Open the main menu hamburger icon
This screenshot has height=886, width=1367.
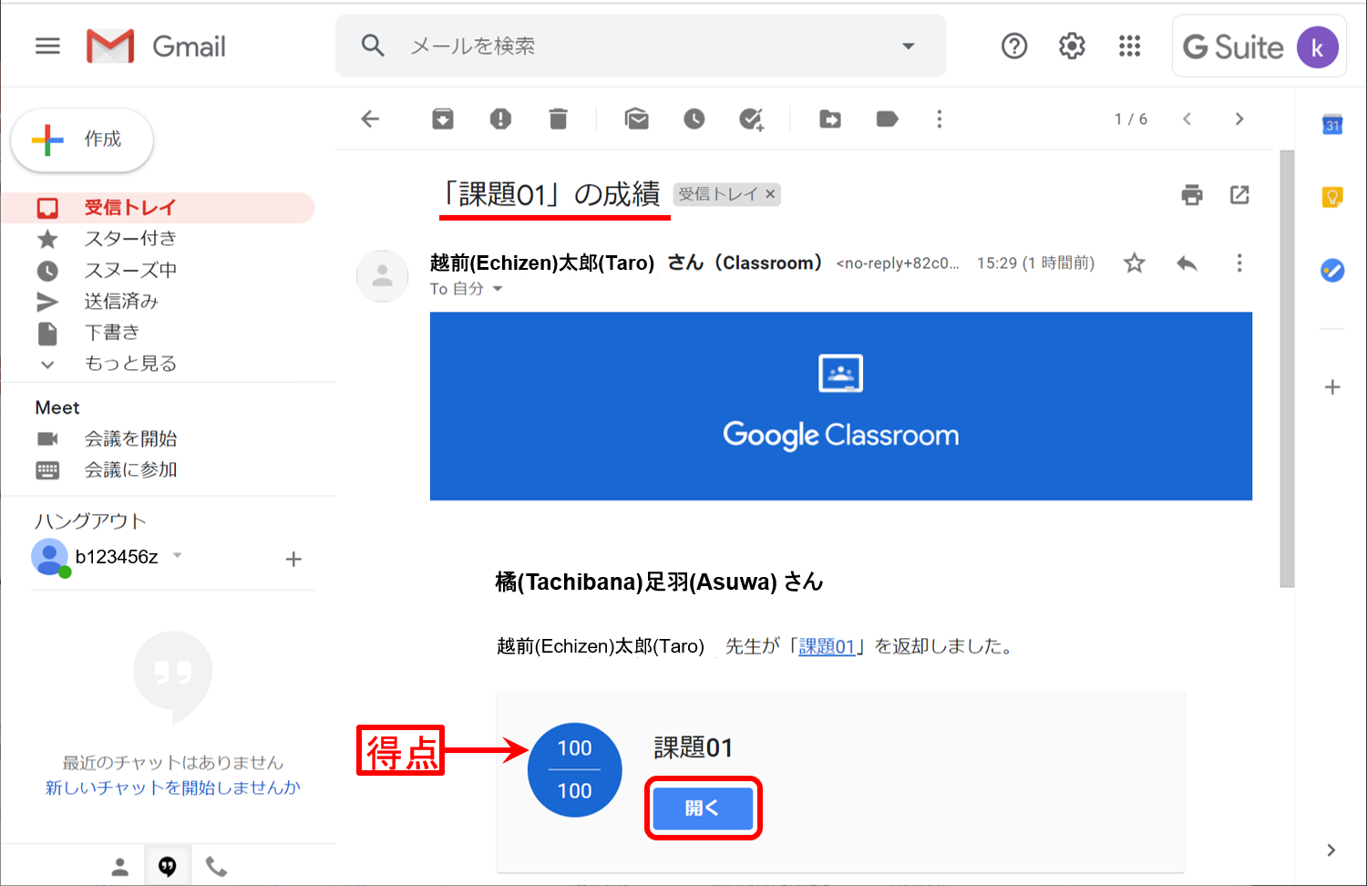[x=47, y=46]
